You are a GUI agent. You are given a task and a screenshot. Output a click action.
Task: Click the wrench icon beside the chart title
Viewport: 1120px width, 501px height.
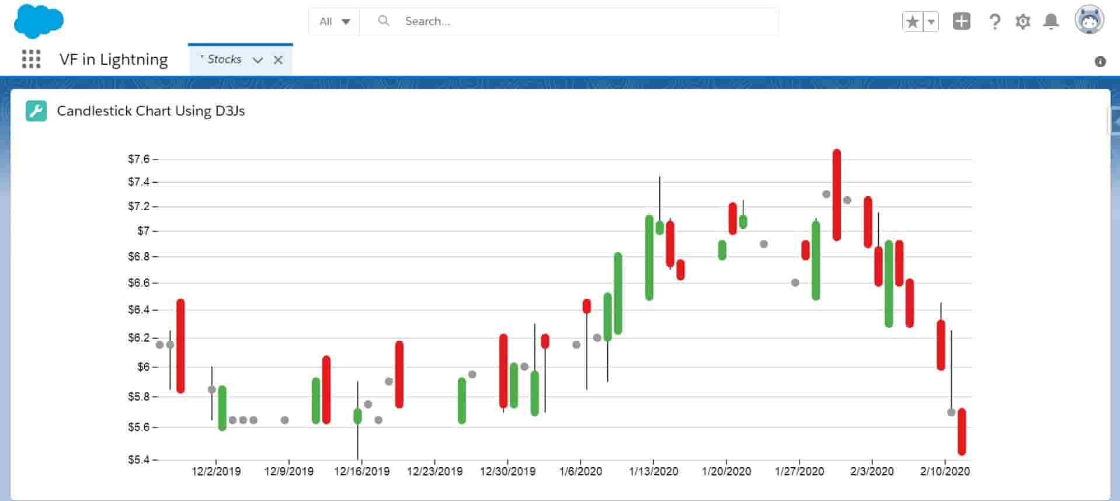click(36, 111)
